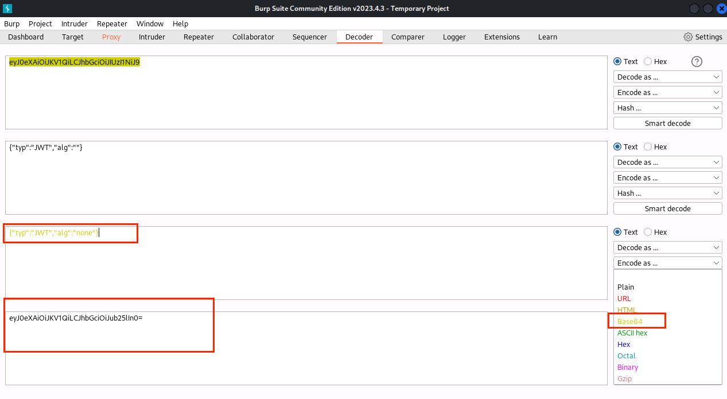The width and height of the screenshot is (727, 399).
Task: Switch to the Intruder tab
Action: [152, 37]
